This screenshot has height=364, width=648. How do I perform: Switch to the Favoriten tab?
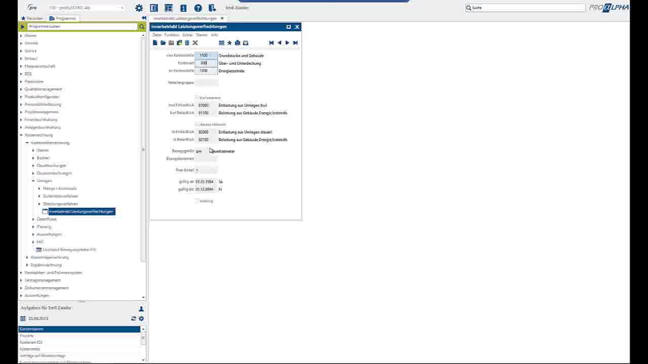[x=32, y=18]
